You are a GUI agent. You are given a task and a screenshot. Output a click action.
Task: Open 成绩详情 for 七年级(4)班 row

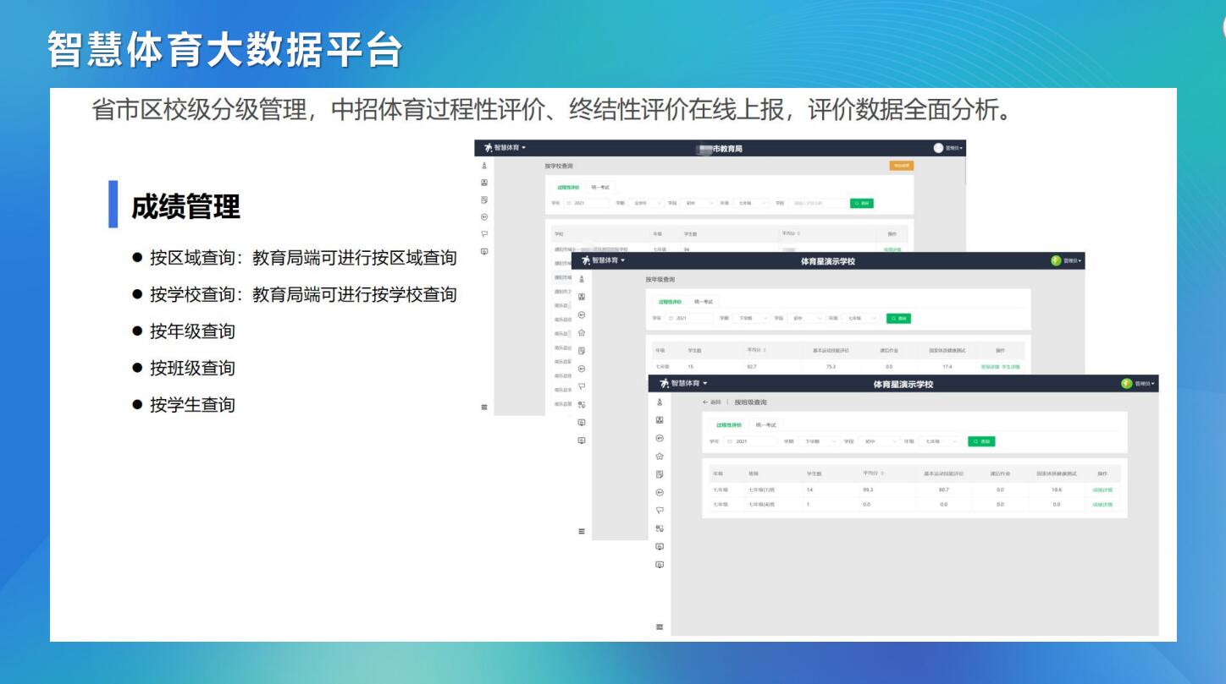pyautogui.click(x=1102, y=505)
